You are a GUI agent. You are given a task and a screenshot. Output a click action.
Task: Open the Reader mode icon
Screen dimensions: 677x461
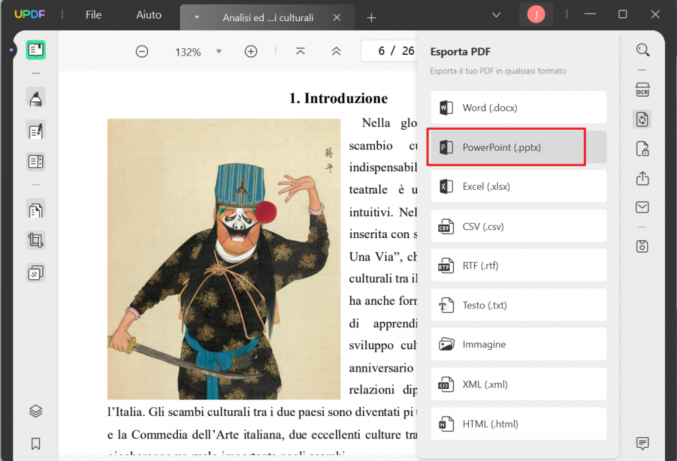click(x=36, y=50)
